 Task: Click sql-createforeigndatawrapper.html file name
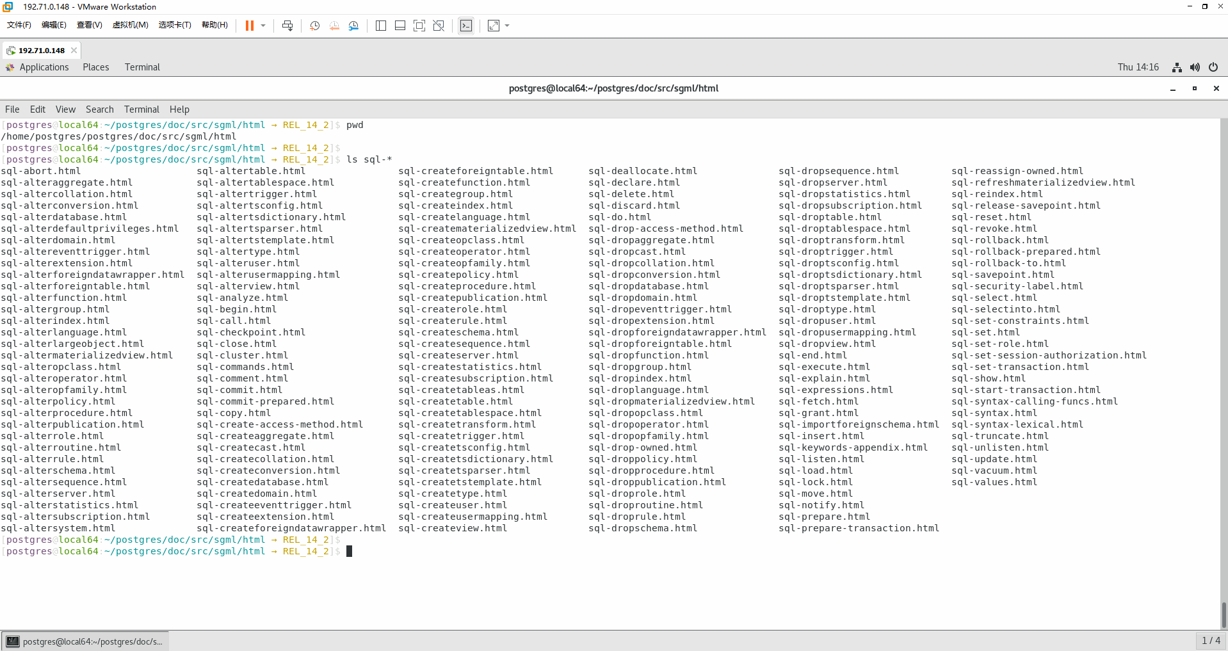click(x=291, y=528)
